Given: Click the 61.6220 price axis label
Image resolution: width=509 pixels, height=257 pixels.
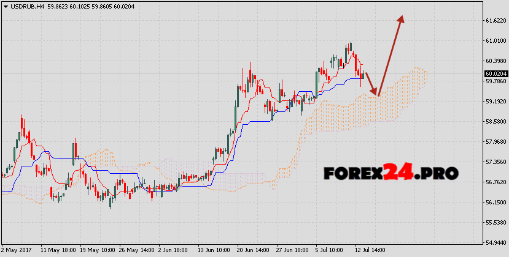Looking at the screenshot, I should [494, 21].
